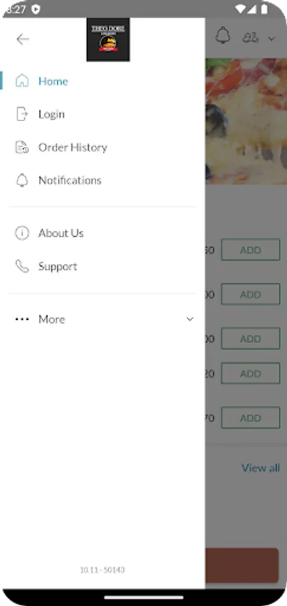Open the View all link
Viewport: 287px width, 606px height.
pos(260,468)
